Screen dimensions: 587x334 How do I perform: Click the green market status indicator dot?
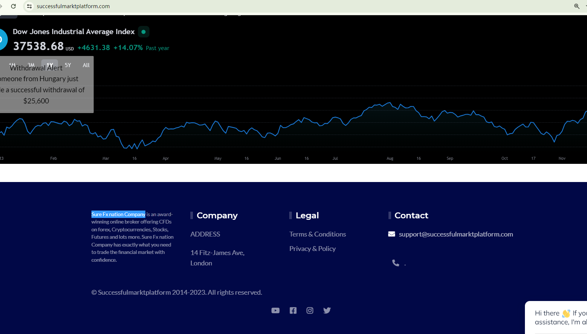(143, 32)
